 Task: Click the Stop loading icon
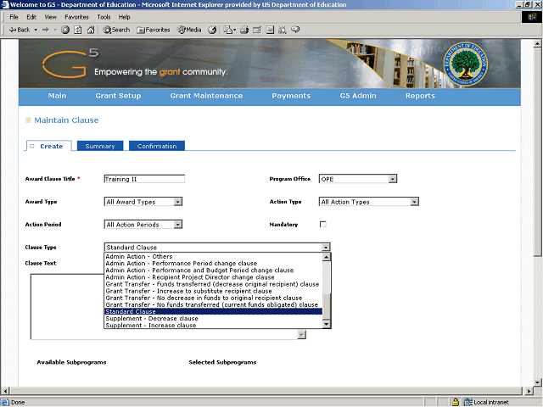tap(65, 30)
